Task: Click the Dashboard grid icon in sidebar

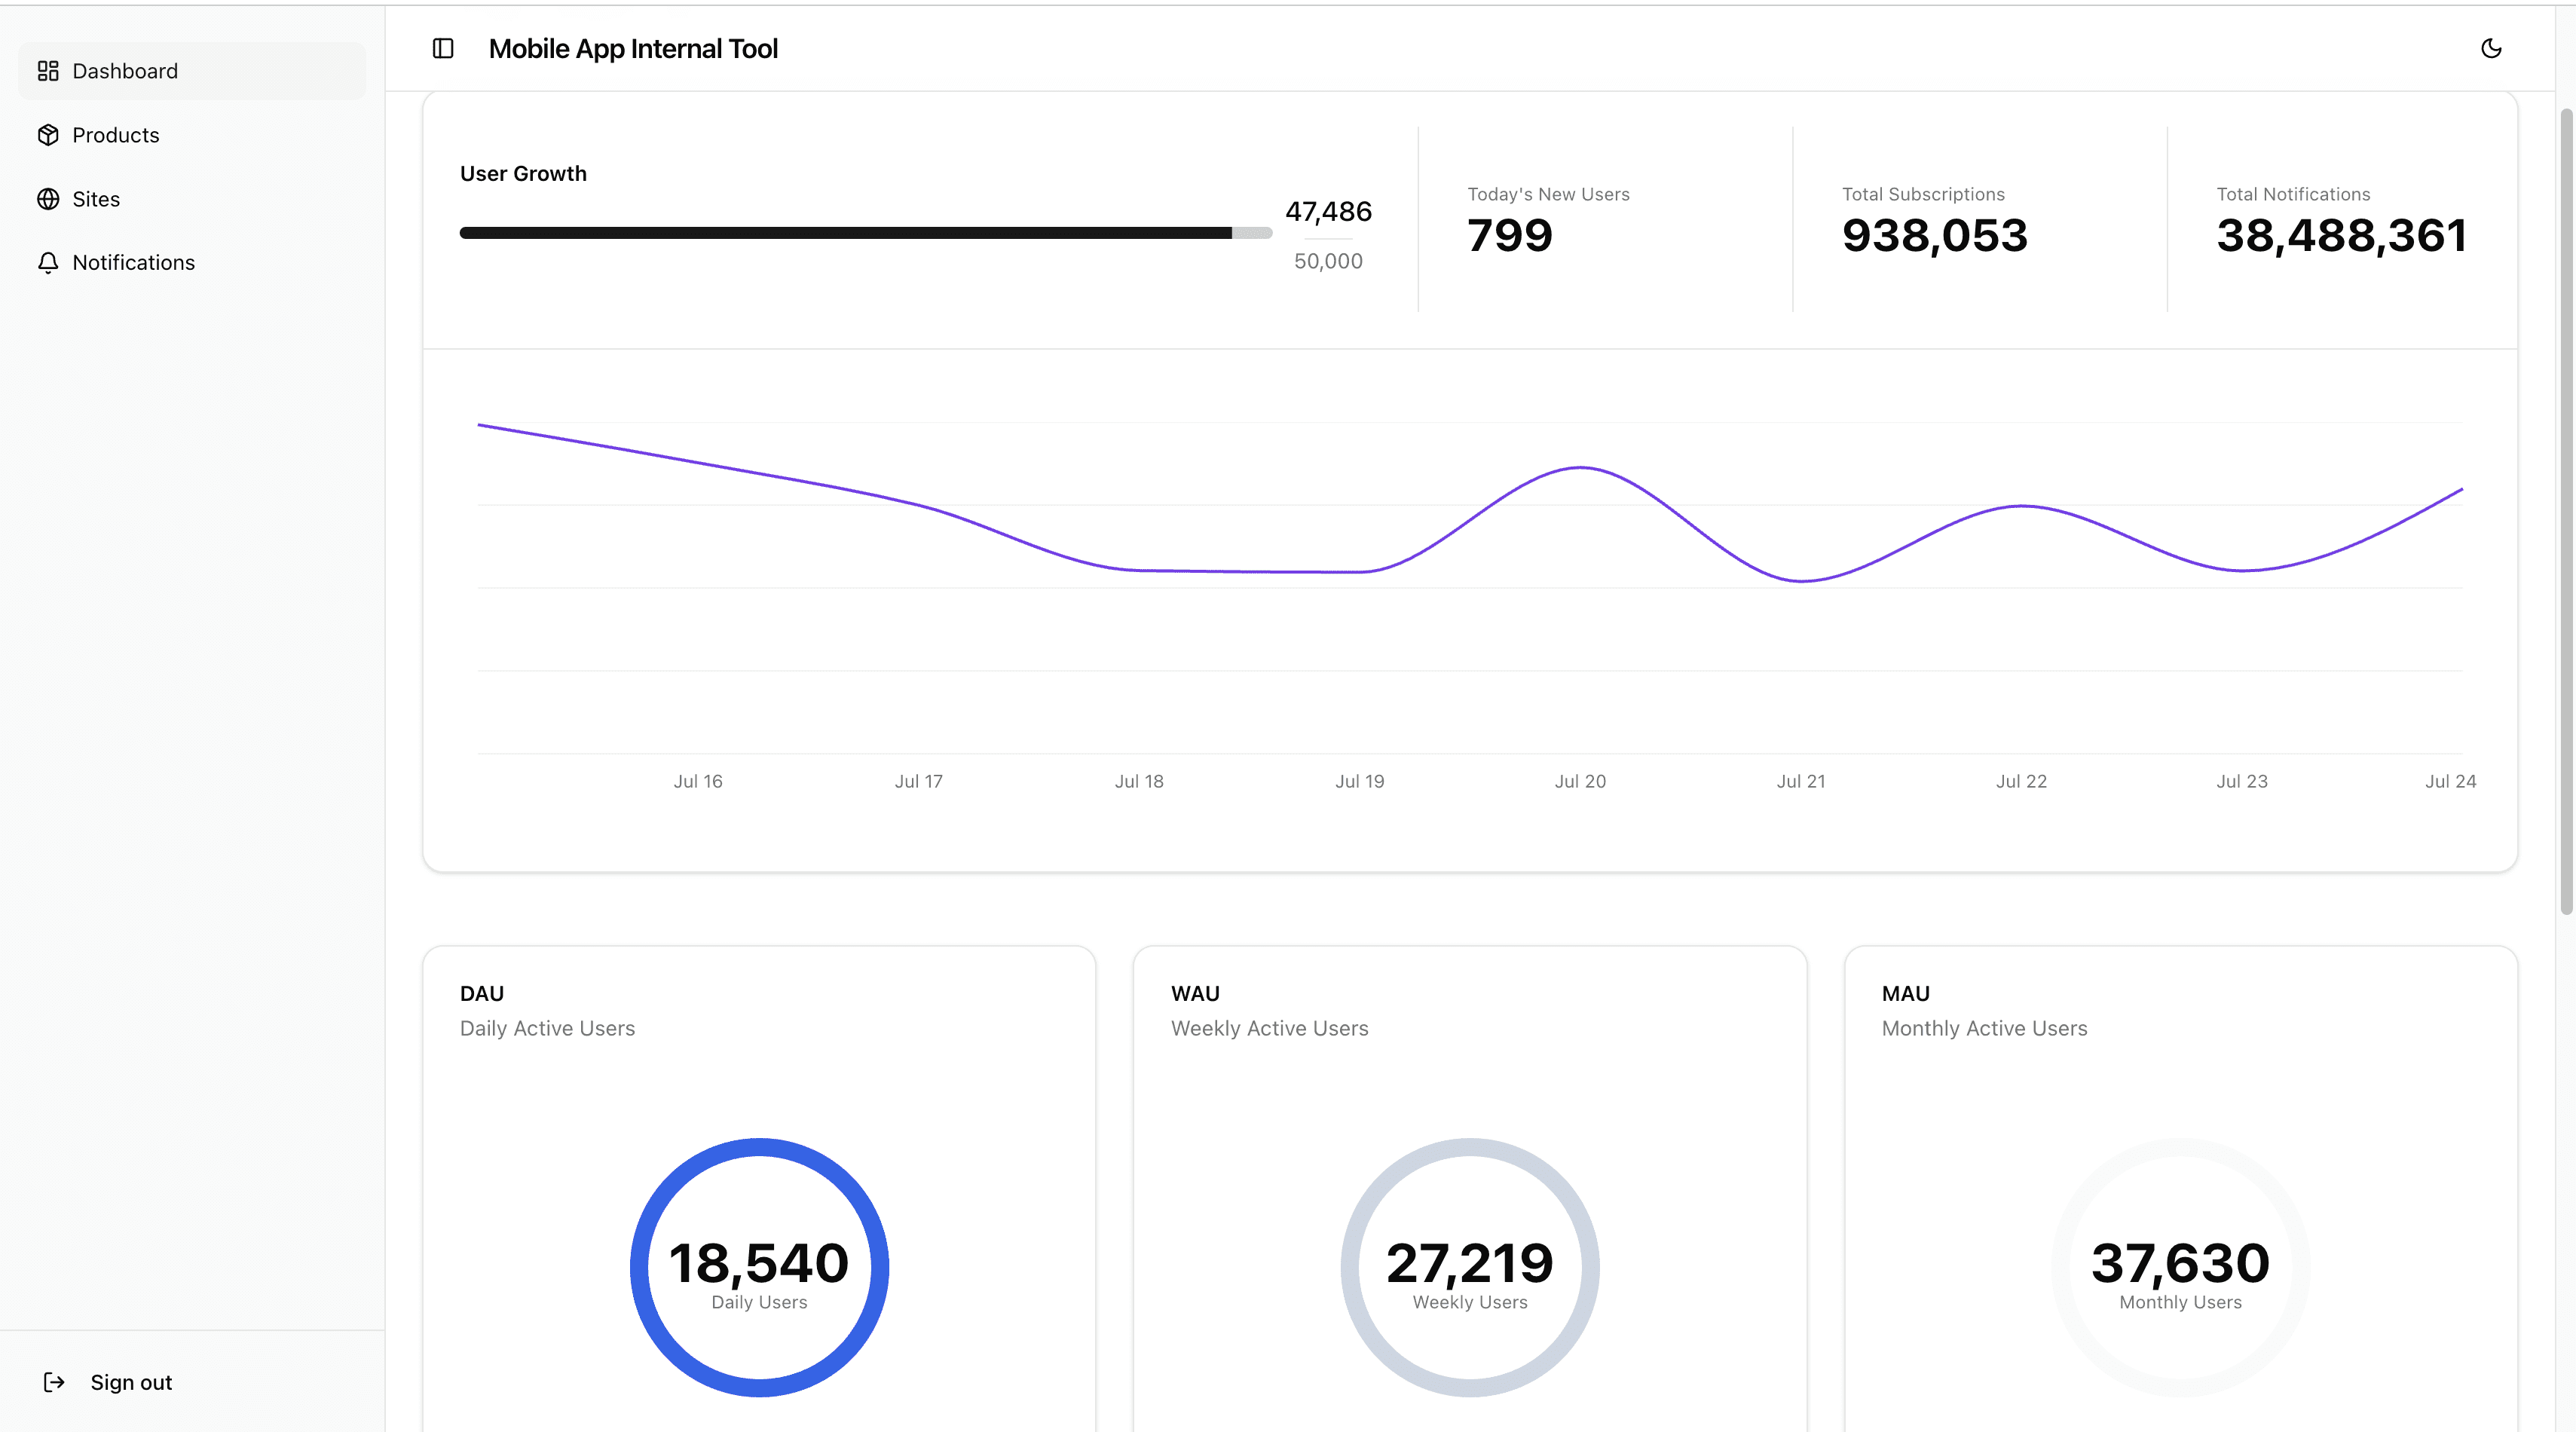Action: pos(48,71)
